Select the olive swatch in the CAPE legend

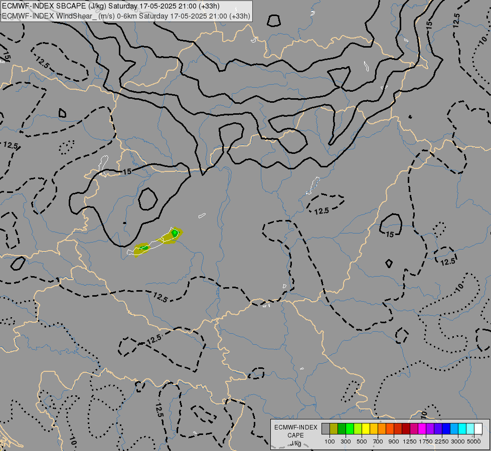pos(334,429)
